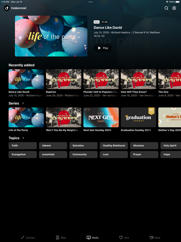Open How Will They Know? thumbnail
This screenshot has height=242, width=181.
pyautogui.click(x=138, y=79)
